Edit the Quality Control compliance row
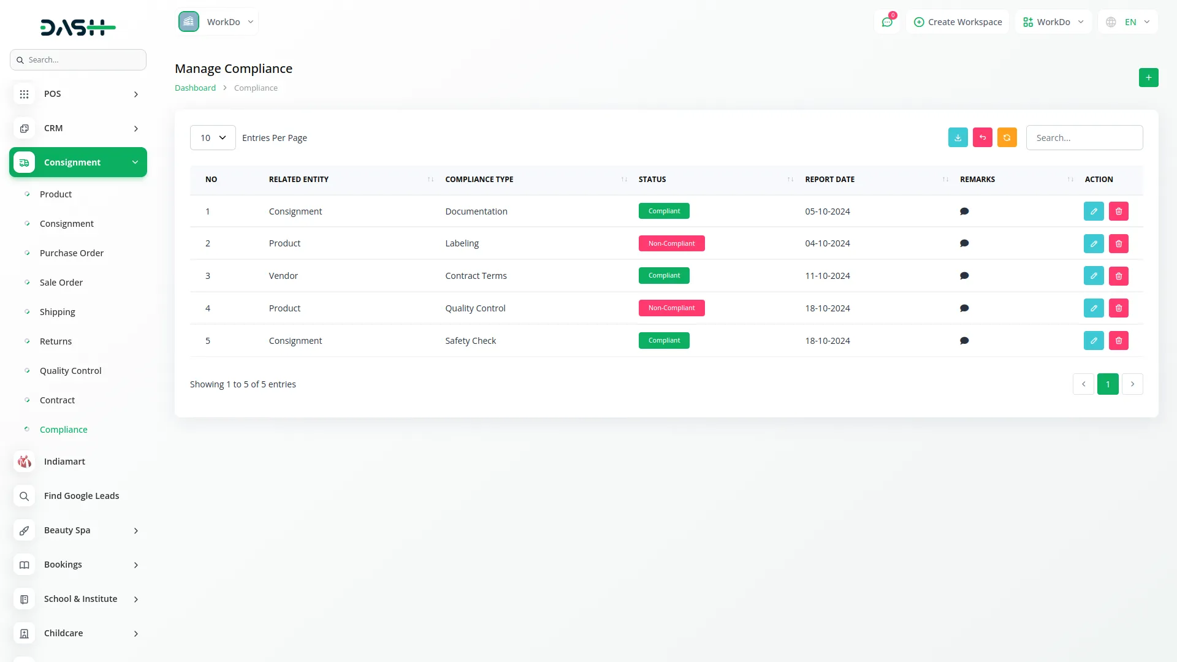The height and width of the screenshot is (662, 1177). 1093,308
